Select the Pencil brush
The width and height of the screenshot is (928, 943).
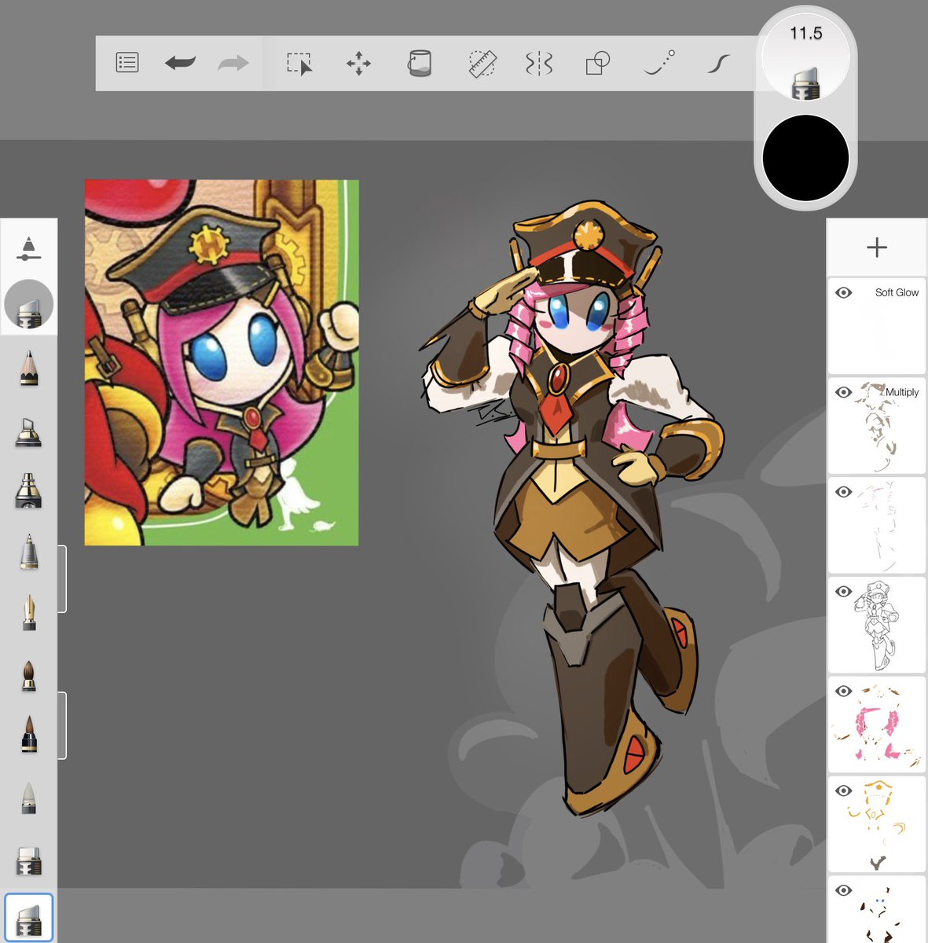click(28, 368)
